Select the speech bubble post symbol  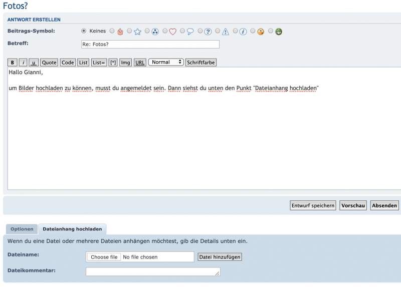182,31
